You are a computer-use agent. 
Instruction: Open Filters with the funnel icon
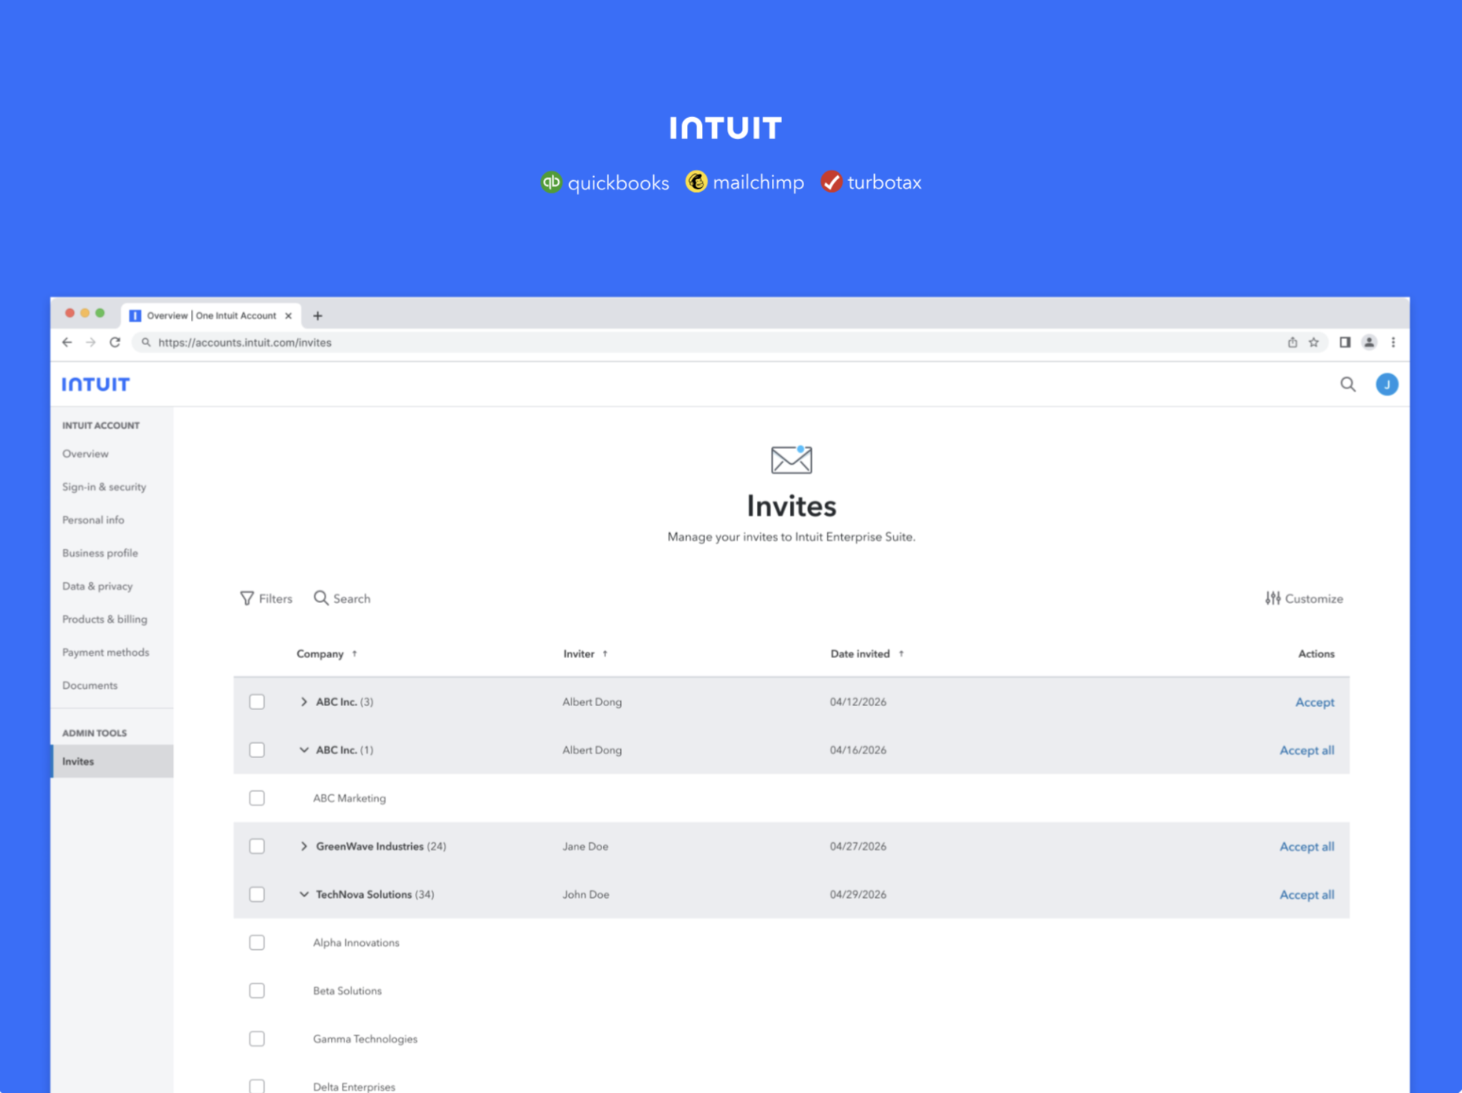[x=247, y=598]
